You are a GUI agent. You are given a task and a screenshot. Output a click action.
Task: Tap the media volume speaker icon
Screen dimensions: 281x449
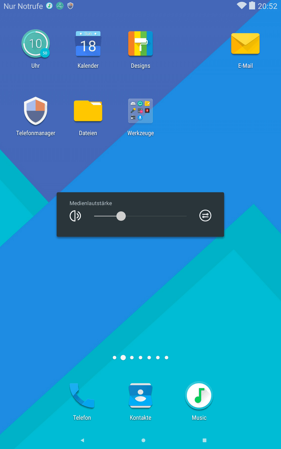point(75,216)
